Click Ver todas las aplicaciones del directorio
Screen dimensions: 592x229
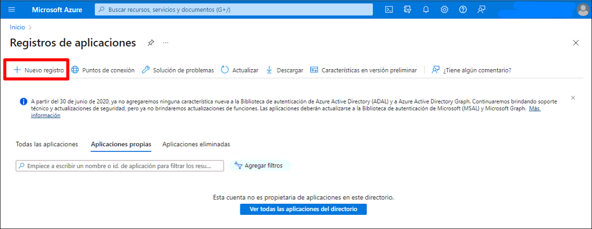point(303,209)
